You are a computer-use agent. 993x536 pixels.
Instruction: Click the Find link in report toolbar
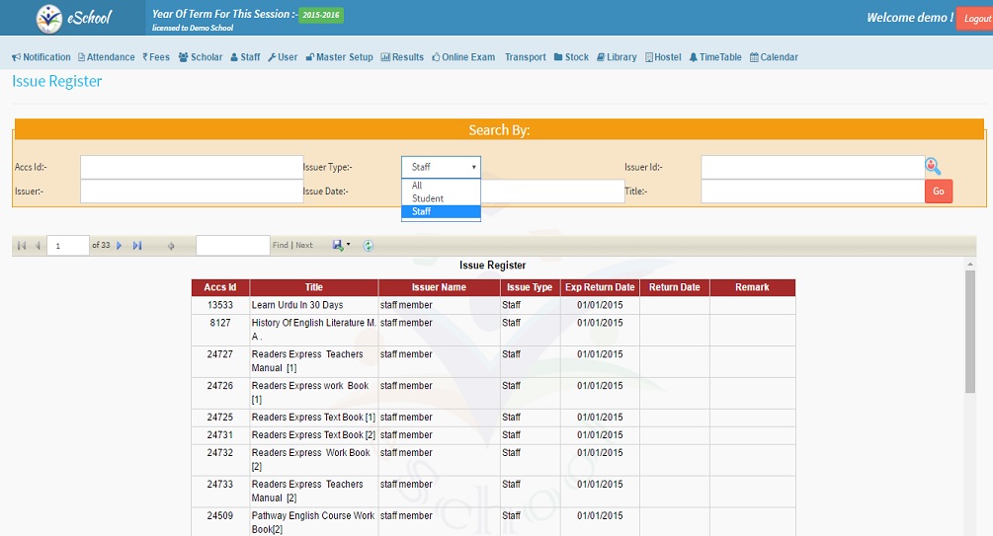coord(281,246)
